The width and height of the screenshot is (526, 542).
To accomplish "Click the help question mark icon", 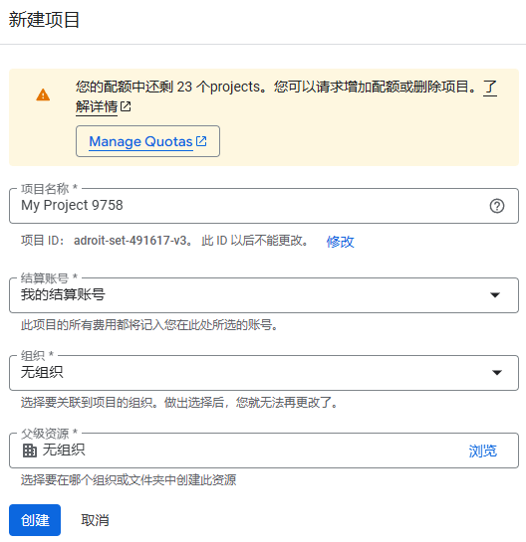I will 496,206.
